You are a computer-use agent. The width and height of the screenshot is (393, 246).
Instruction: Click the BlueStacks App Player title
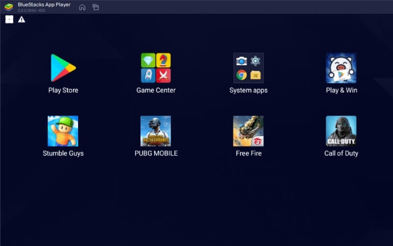click(x=44, y=5)
